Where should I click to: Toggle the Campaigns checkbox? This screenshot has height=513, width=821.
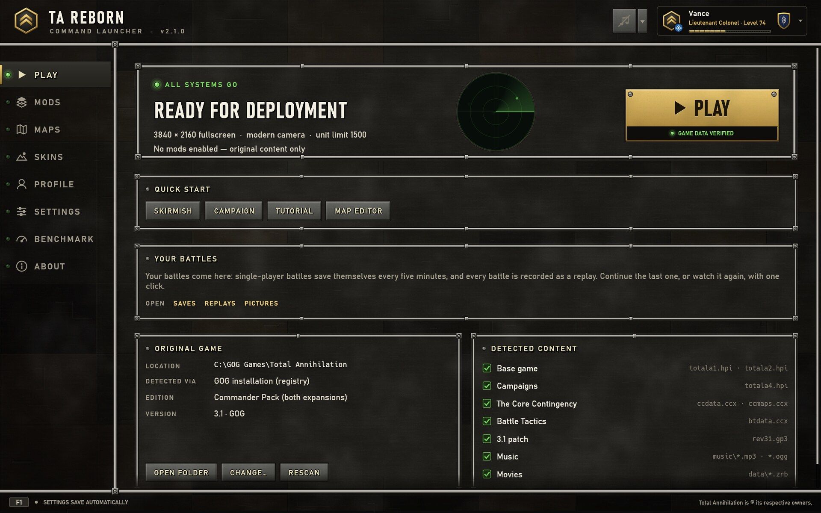point(487,386)
